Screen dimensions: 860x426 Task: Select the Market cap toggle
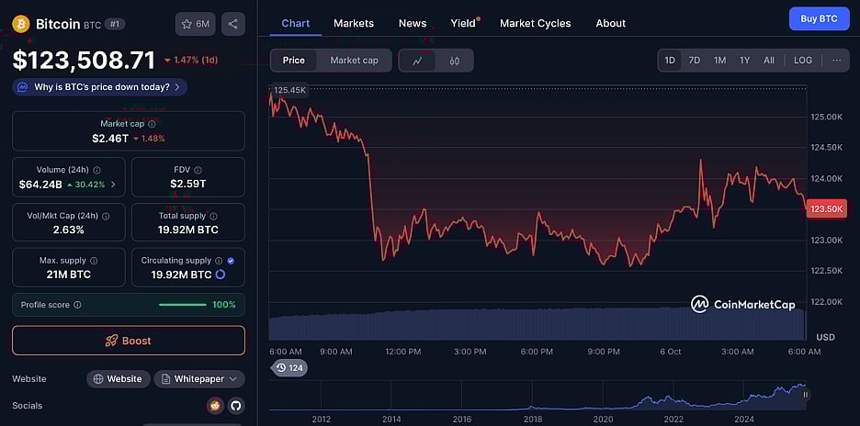pyautogui.click(x=354, y=61)
